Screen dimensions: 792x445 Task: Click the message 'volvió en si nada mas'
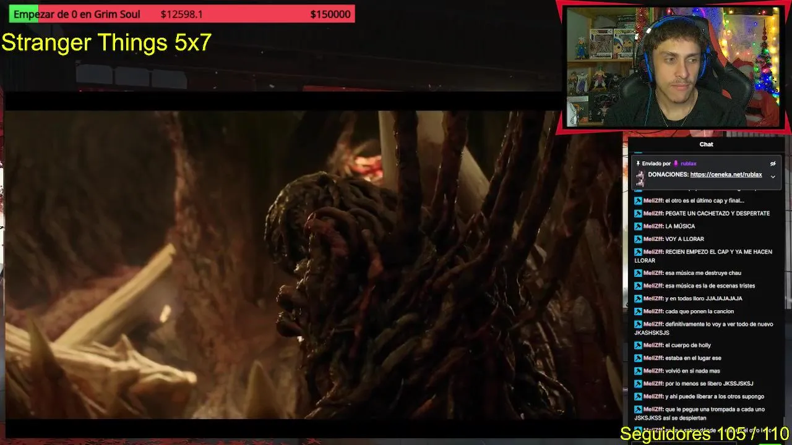click(692, 371)
